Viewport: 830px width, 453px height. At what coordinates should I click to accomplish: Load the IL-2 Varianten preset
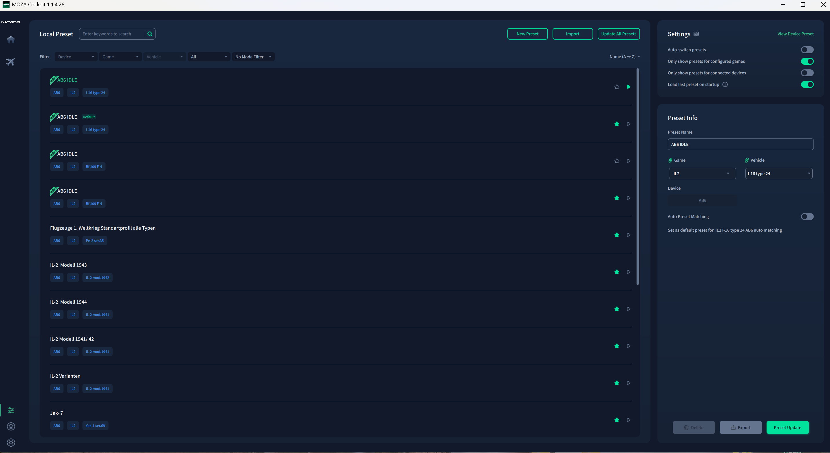coord(628,383)
